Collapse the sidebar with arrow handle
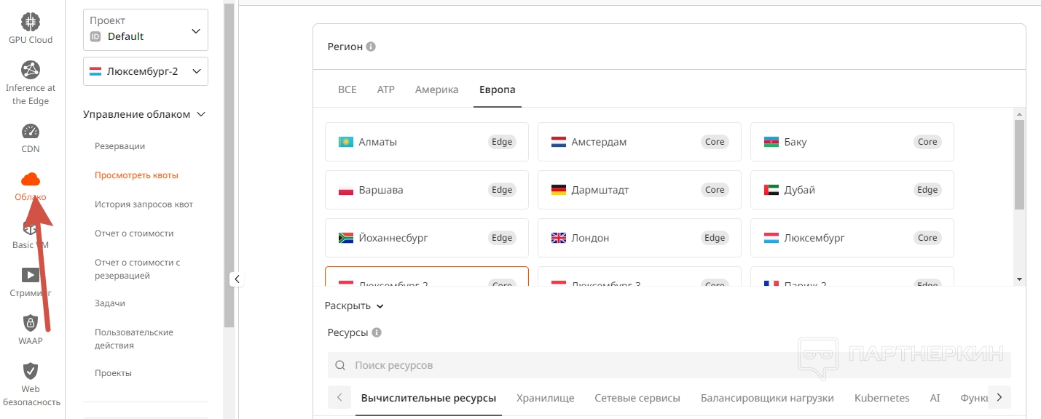The height and width of the screenshot is (419, 1041). click(x=236, y=279)
